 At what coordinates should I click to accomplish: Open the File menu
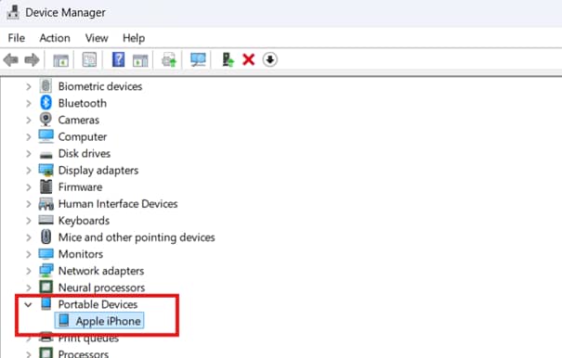[17, 38]
